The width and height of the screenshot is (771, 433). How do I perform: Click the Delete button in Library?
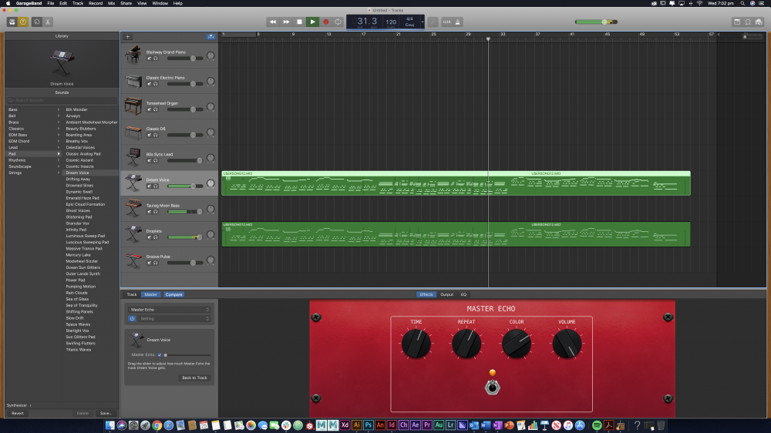[82, 413]
